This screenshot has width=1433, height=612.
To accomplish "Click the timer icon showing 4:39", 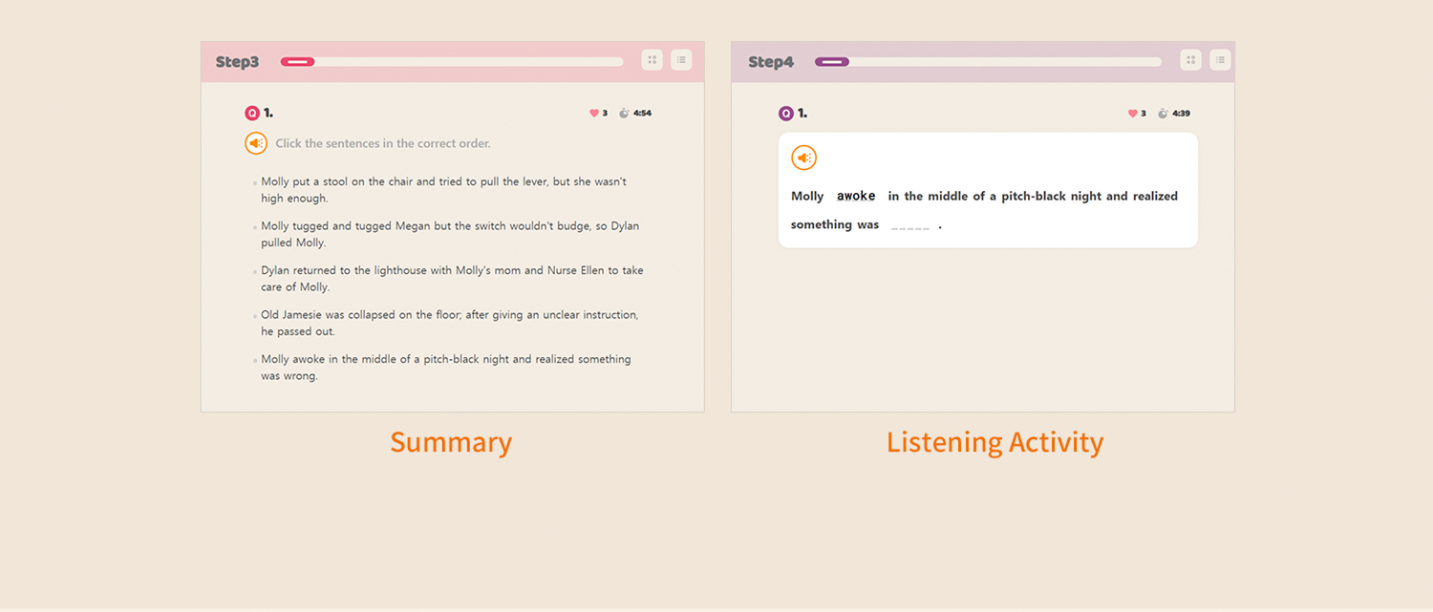I will click(1163, 114).
